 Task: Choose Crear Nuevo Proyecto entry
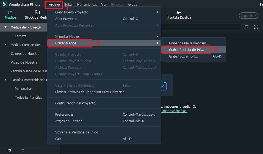point(104,12)
